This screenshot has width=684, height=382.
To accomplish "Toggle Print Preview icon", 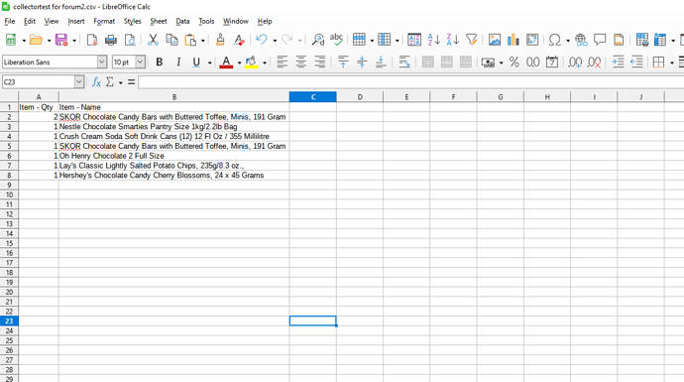I will point(130,40).
